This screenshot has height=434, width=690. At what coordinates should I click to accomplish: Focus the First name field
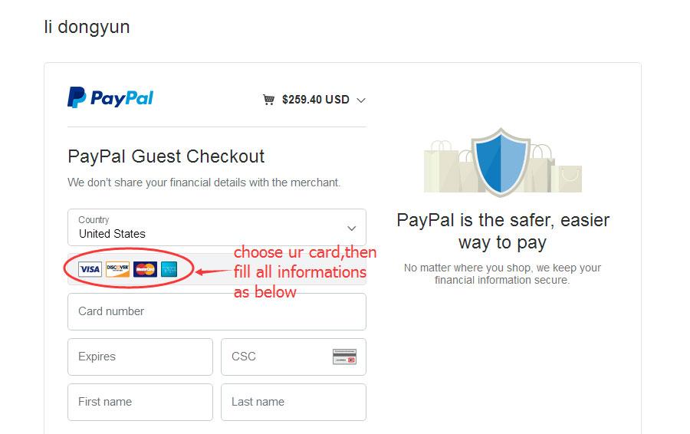click(140, 402)
